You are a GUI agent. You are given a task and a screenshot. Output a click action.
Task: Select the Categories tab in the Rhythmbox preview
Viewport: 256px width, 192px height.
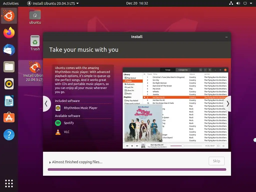(x=183, y=70)
